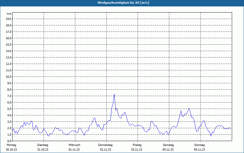Click the date label 30.10.23
Screen dimensions: 244x153
(x=11, y=150)
